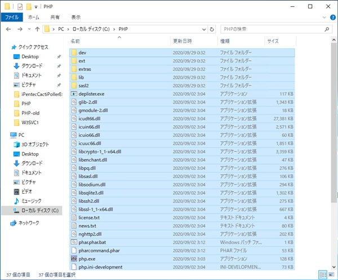Switch to details view icon in status bar
Viewport: 338px width, 280px height.
click(x=323, y=274)
